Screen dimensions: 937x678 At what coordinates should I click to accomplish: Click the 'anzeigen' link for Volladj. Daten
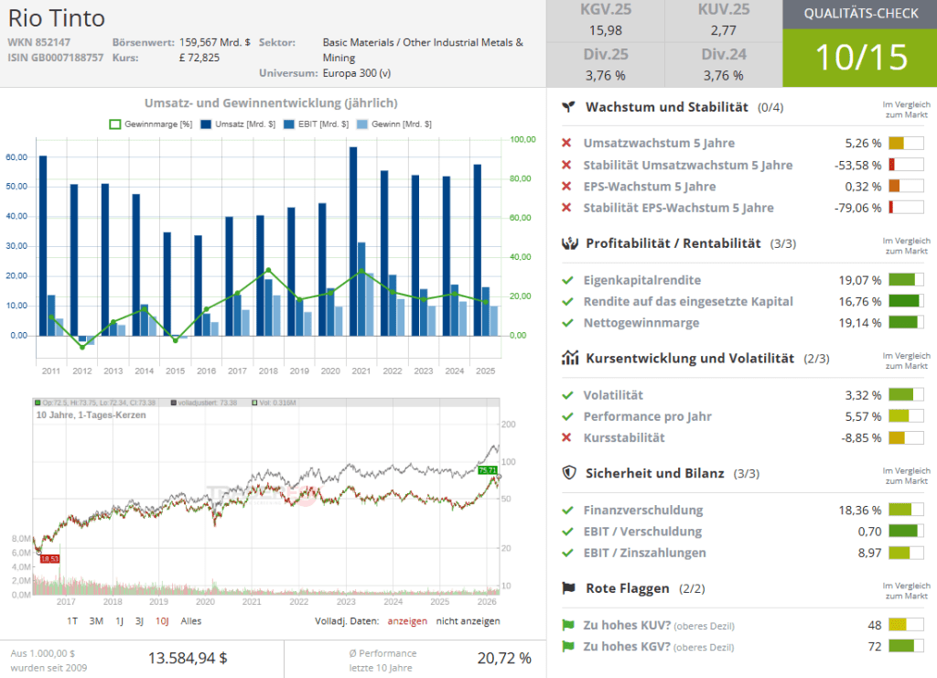pyautogui.click(x=406, y=620)
